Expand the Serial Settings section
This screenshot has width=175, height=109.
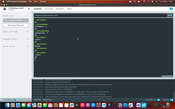[x=16, y=32]
